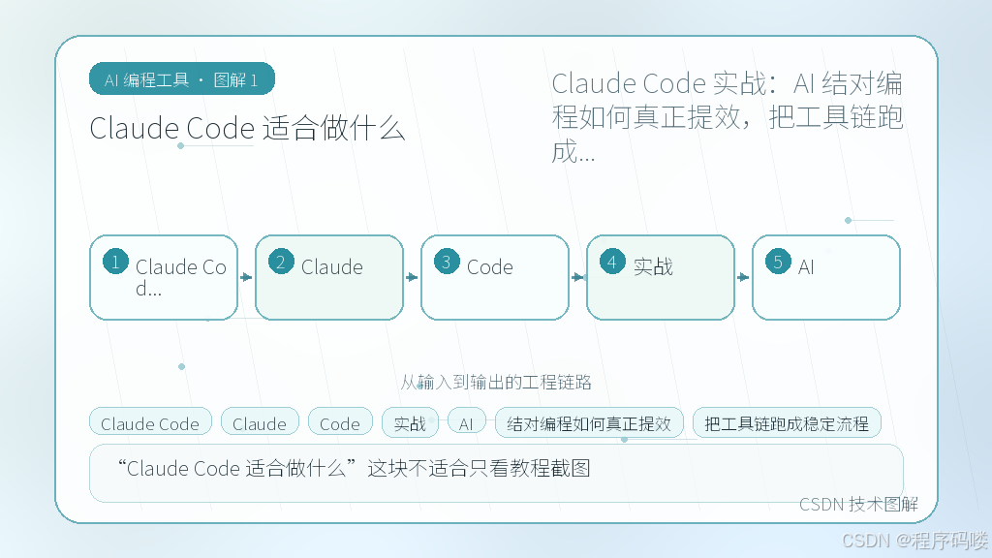The image size is (992, 558).
Task: Click the 'CSDN 技术图解' label
Action: pyautogui.click(x=858, y=504)
